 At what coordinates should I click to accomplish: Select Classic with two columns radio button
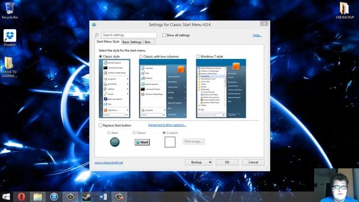(141, 56)
